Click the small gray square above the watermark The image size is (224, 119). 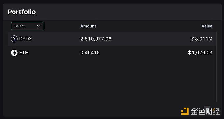207,108
